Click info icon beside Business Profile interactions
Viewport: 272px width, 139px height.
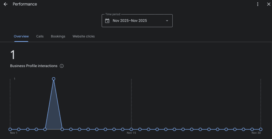(x=62, y=66)
